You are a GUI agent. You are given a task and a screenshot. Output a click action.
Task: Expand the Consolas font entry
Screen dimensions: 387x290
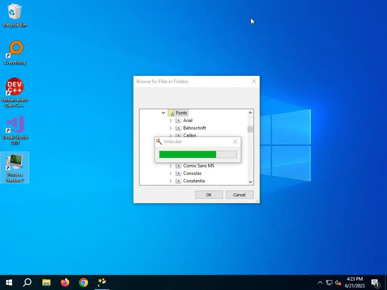coord(170,173)
